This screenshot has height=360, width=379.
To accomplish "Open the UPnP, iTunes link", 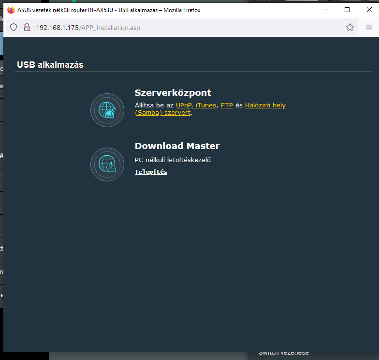I will click(196, 105).
